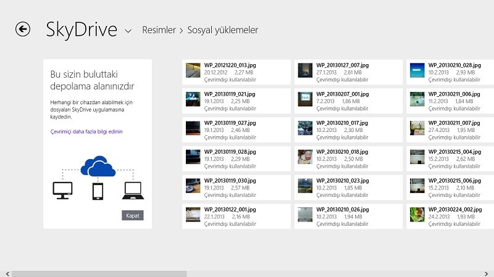This screenshot has width=494, height=277.
Task: Click the SkyDrive app title
Action: 82,30
